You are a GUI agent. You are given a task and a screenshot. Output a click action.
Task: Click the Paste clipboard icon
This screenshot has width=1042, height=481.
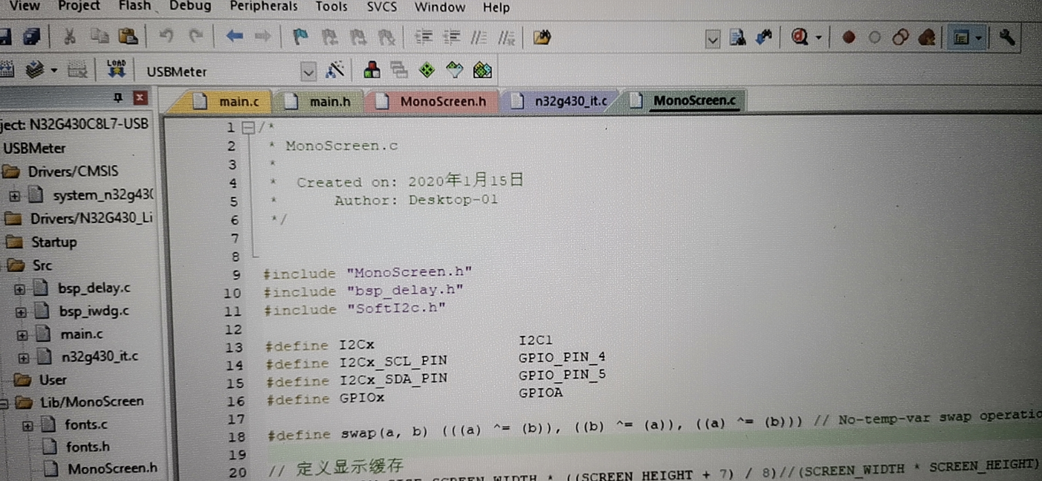point(128,37)
